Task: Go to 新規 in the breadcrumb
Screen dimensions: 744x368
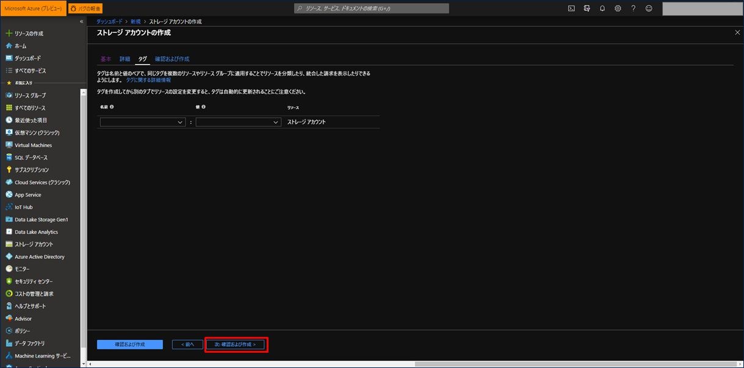Action: coord(135,21)
